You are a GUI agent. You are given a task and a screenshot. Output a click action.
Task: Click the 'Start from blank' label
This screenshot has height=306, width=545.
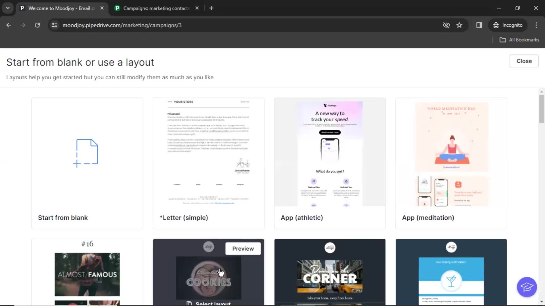point(63,218)
